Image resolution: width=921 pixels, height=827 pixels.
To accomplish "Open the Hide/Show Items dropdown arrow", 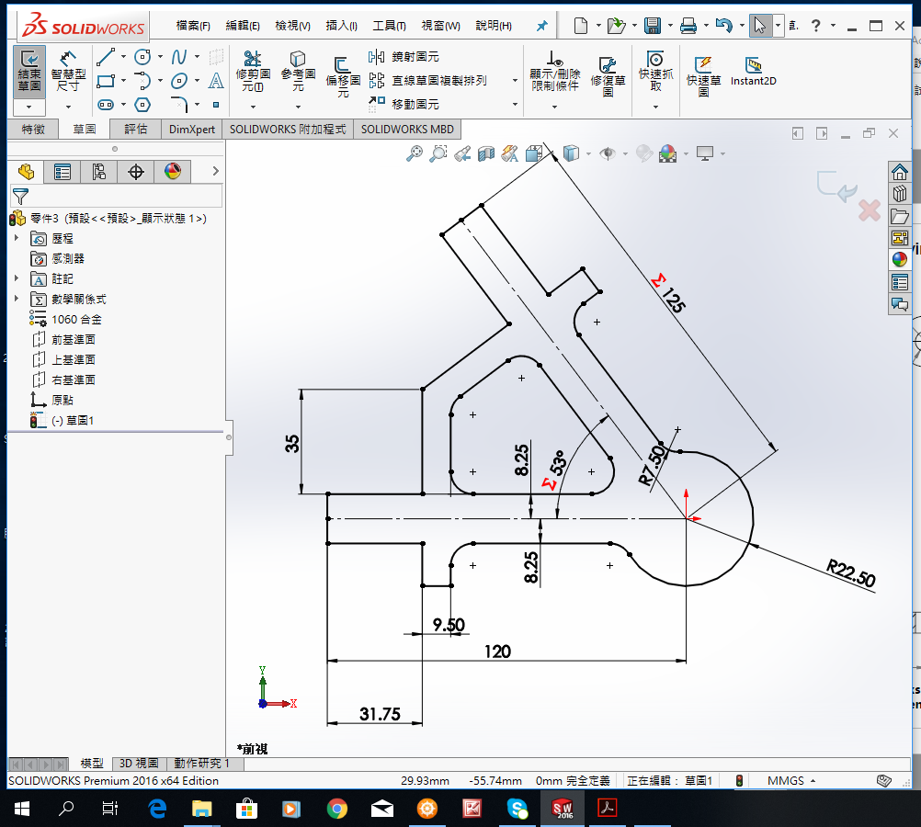I will coord(625,153).
